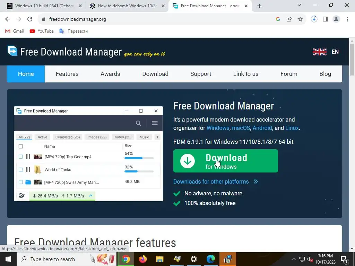This screenshot has height=266, width=355.
Task: Open the Features navigation item
Action: [67, 74]
